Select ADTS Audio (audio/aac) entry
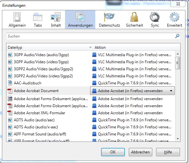This screenshot has height=163, width=189. pyautogui.click(x=91, y=120)
